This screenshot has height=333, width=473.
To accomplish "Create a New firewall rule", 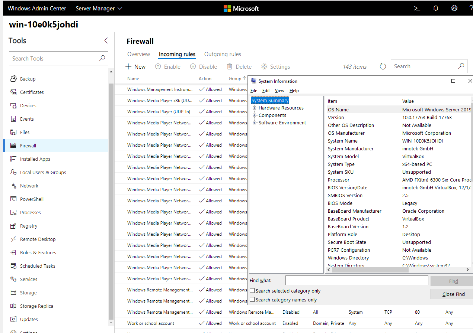I will (135, 66).
